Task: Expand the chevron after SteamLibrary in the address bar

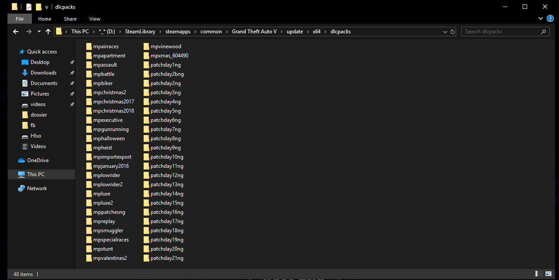Action: tap(161, 32)
